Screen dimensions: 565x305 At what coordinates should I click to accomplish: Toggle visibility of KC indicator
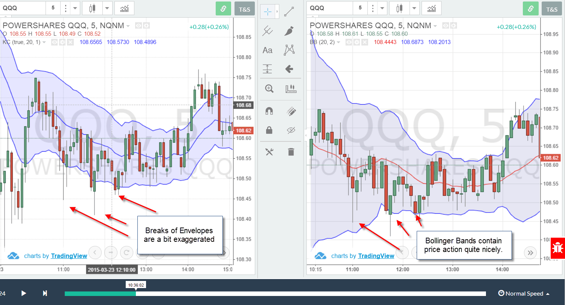[x=55, y=42]
